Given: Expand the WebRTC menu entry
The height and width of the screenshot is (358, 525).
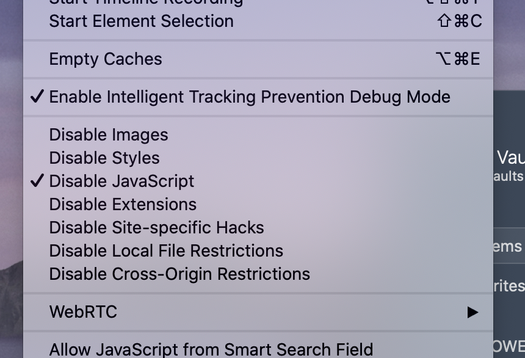Looking at the screenshot, I should [258, 312].
